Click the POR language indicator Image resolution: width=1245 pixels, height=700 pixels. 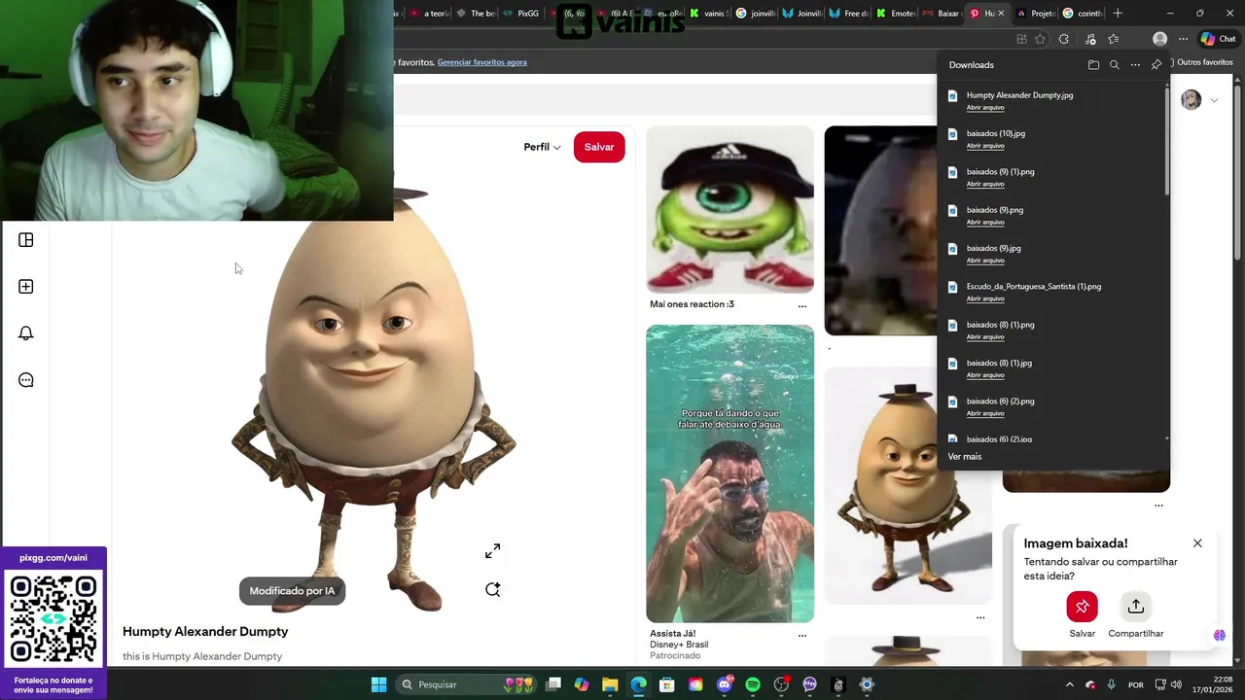pos(1135,684)
